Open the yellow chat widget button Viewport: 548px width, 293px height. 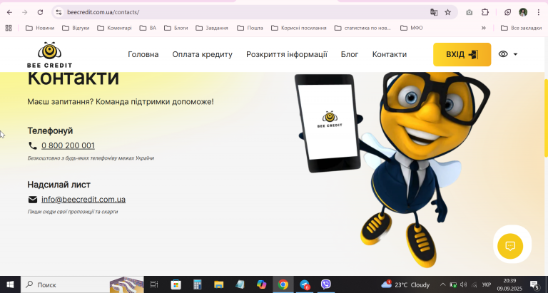(510, 246)
